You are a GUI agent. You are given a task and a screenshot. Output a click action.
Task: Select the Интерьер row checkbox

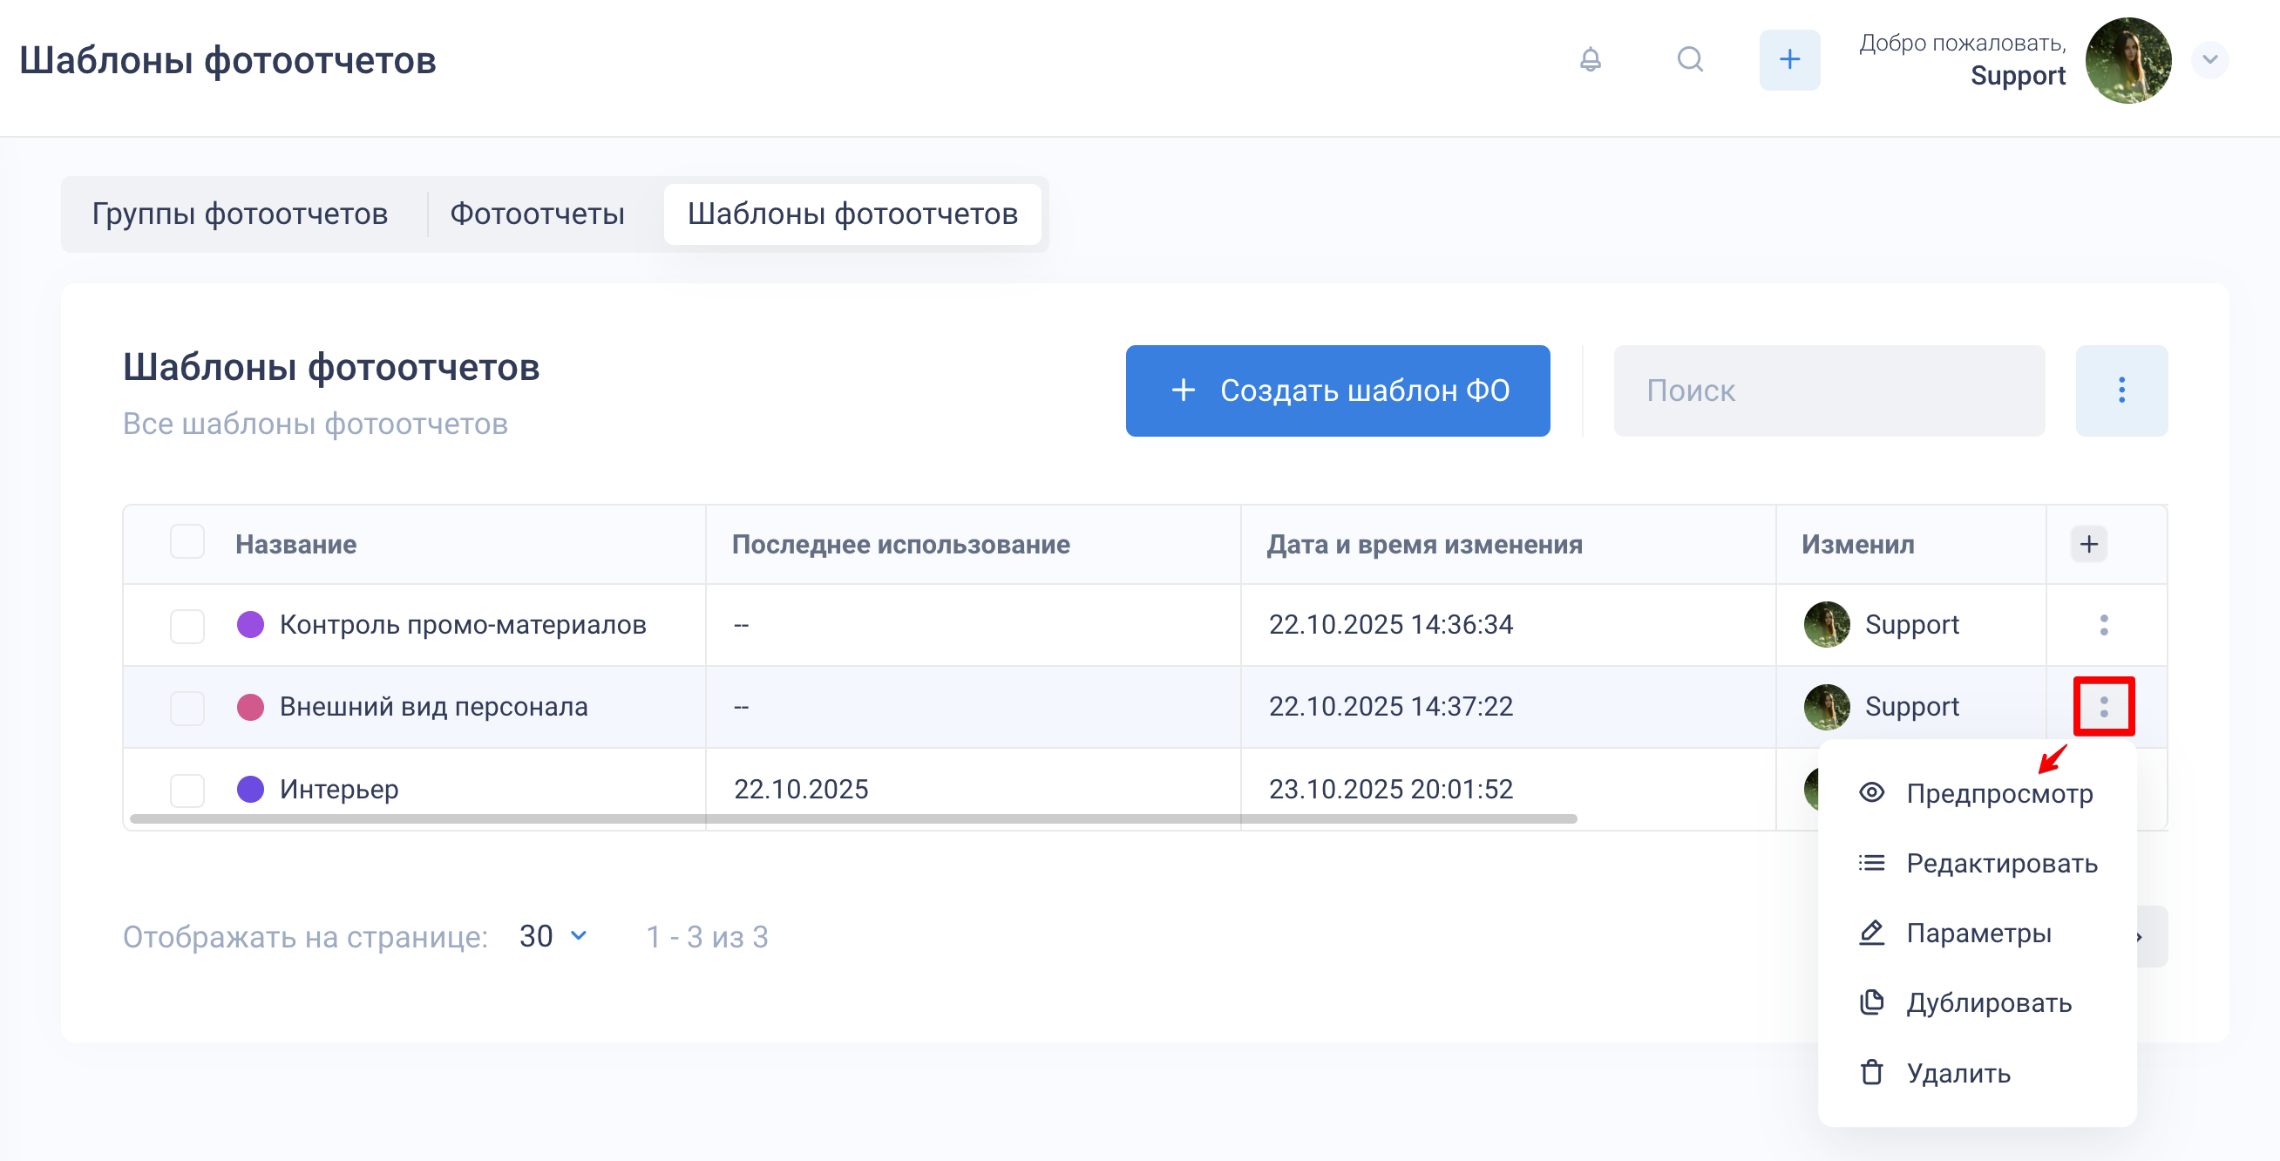187,790
